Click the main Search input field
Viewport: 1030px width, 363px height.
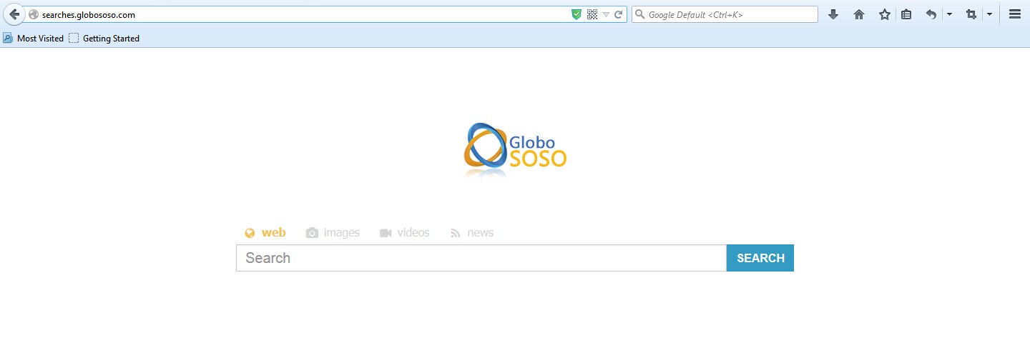coord(481,258)
